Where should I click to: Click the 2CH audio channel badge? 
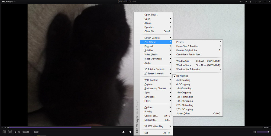36,132
